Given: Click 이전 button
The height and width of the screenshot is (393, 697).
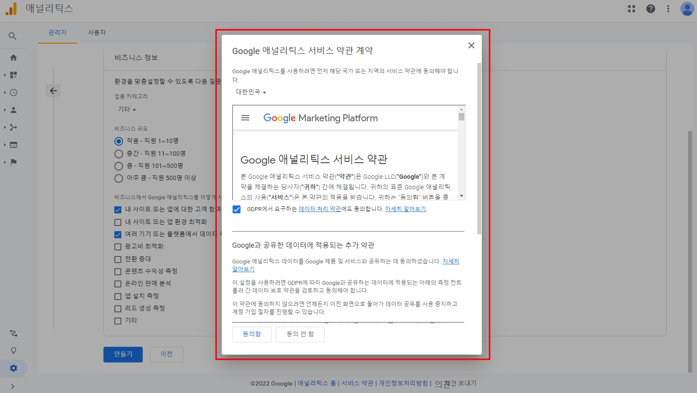Looking at the screenshot, I should tap(166, 354).
